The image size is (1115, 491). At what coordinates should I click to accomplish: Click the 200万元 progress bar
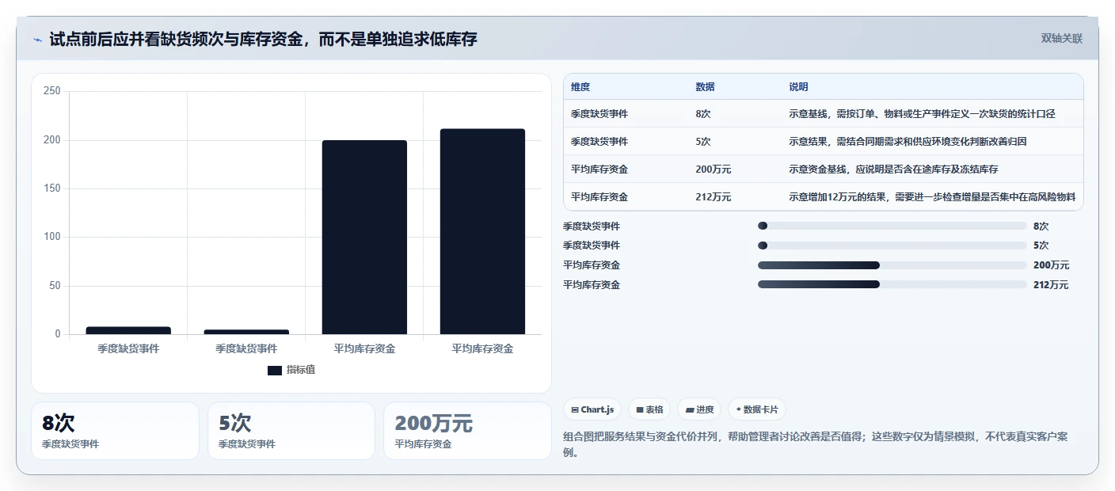[892, 265]
